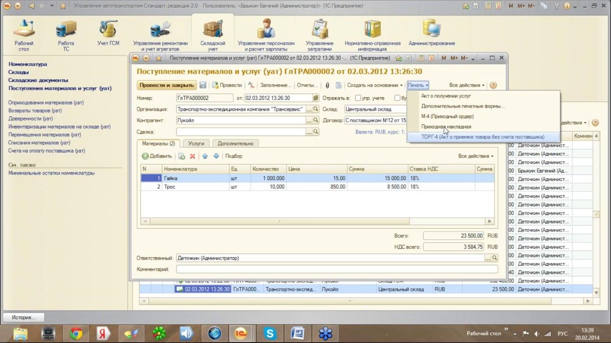
Task: Click the Заполнение... button
Action: point(275,85)
